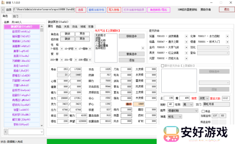Image resolution: width=235 pixels, height=144 pixels.
Task: Click the character list scrollbar down arrow
Action: (x=42, y=126)
